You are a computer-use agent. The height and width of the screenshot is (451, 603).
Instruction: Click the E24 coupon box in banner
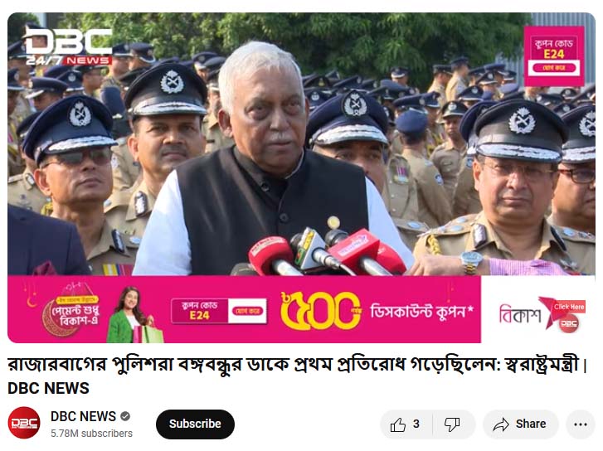pos(219,311)
